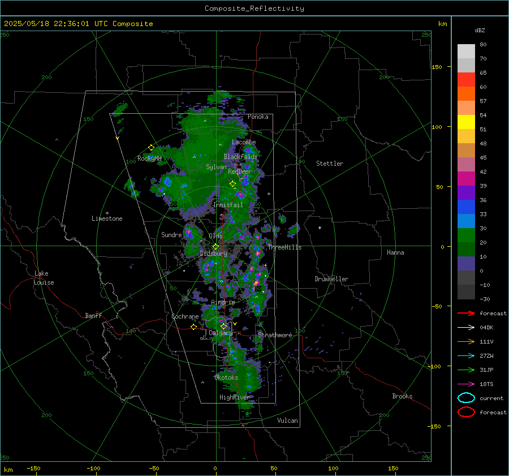Click the yellow diamond marker near RedDeer
Viewport: 509px width, 476px height.
click(233, 184)
